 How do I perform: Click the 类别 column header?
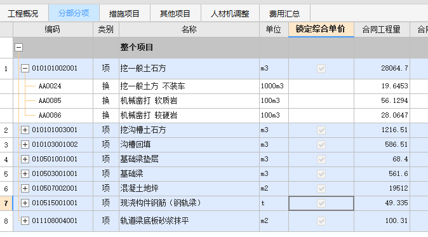(106, 29)
